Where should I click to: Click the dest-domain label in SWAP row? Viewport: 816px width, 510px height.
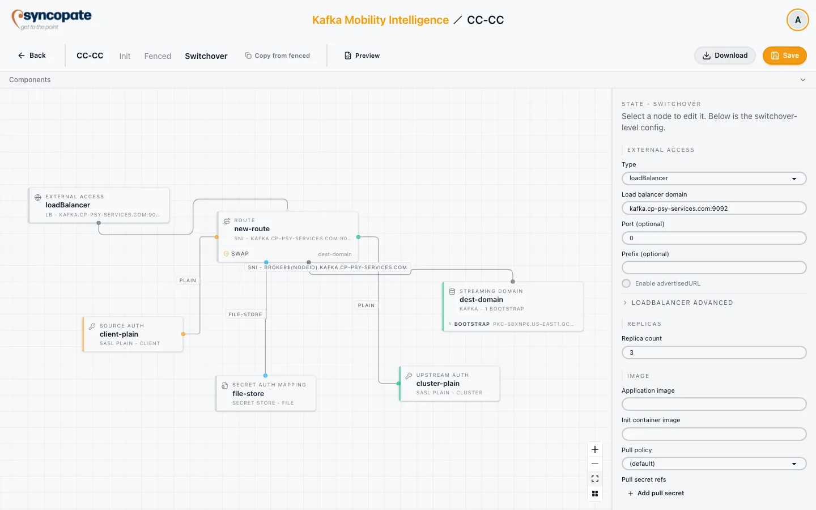[x=335, y=254]
